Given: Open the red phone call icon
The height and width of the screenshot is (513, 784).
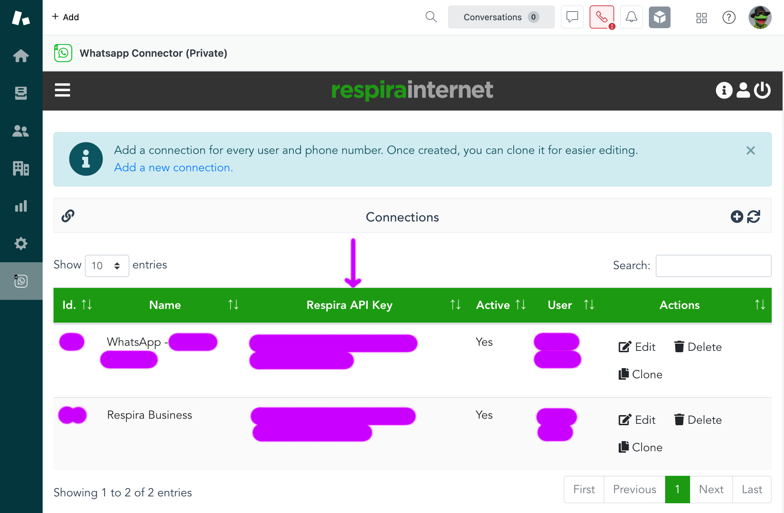Looking at the screenshot, I should pos(602,17).
